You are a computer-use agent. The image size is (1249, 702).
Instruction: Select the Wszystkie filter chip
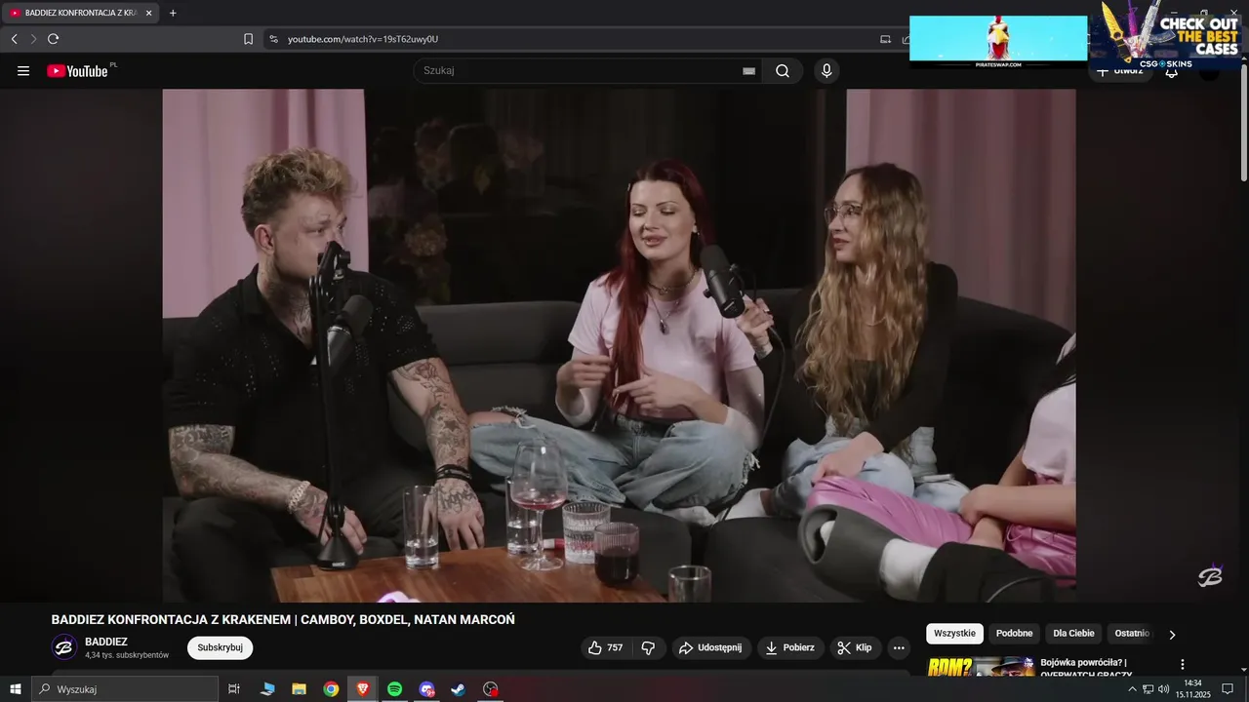pyautogui.click(x=954, y=634)
